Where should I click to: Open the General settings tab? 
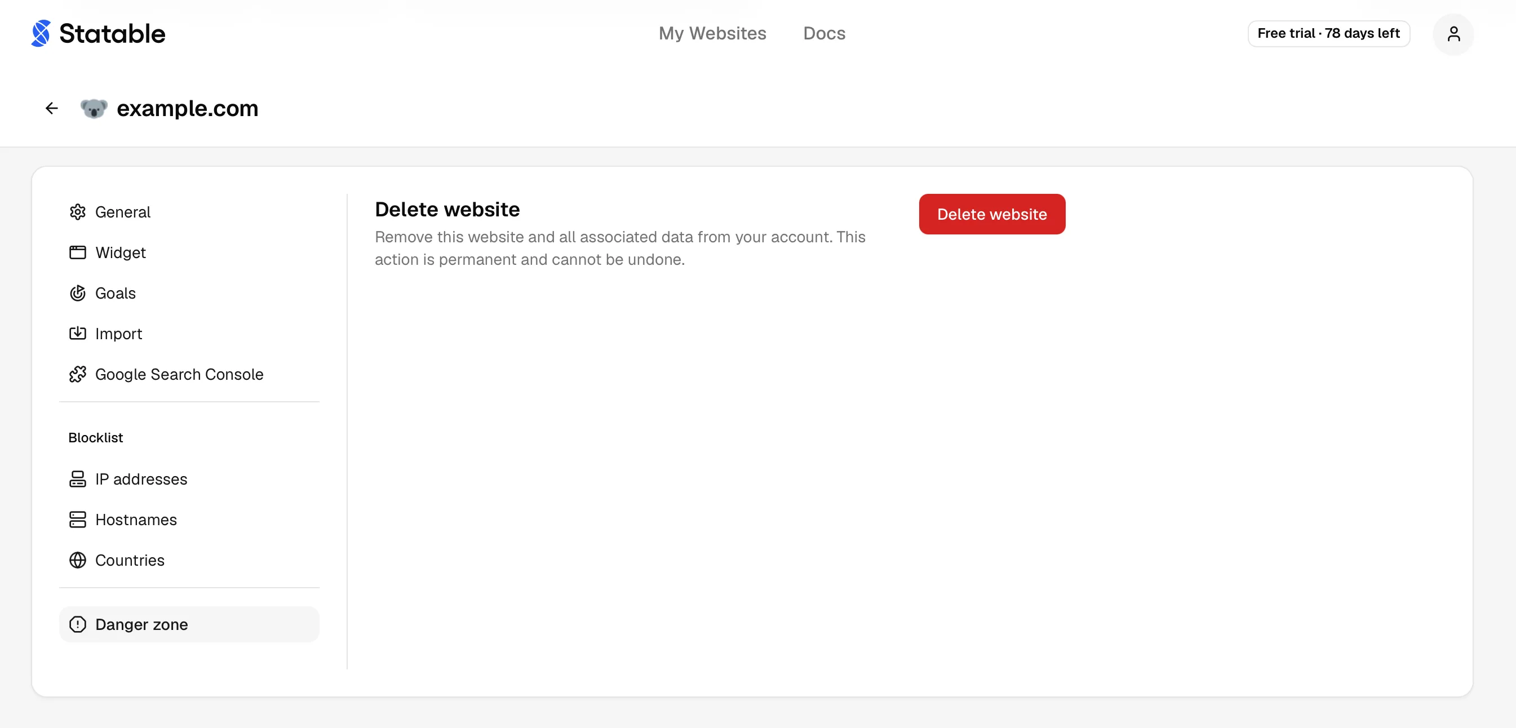click(x=189, y=212)
